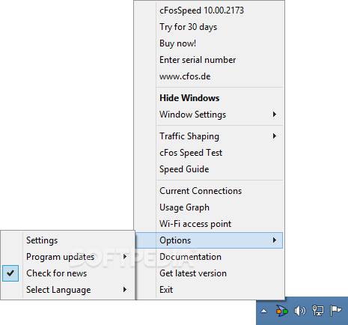Open the Window Settings menu item
This screenshot has height=325, width=348.
(x=209, y=115)
